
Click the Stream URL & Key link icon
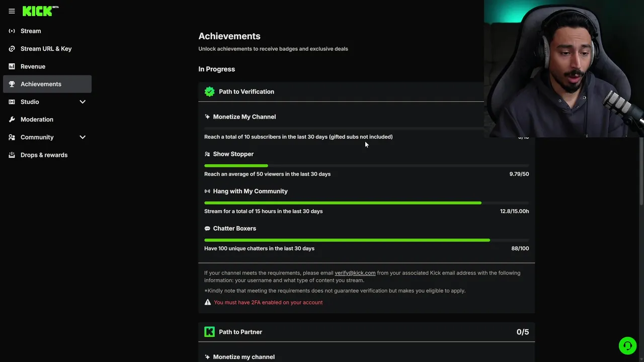[x=12, y=49]
